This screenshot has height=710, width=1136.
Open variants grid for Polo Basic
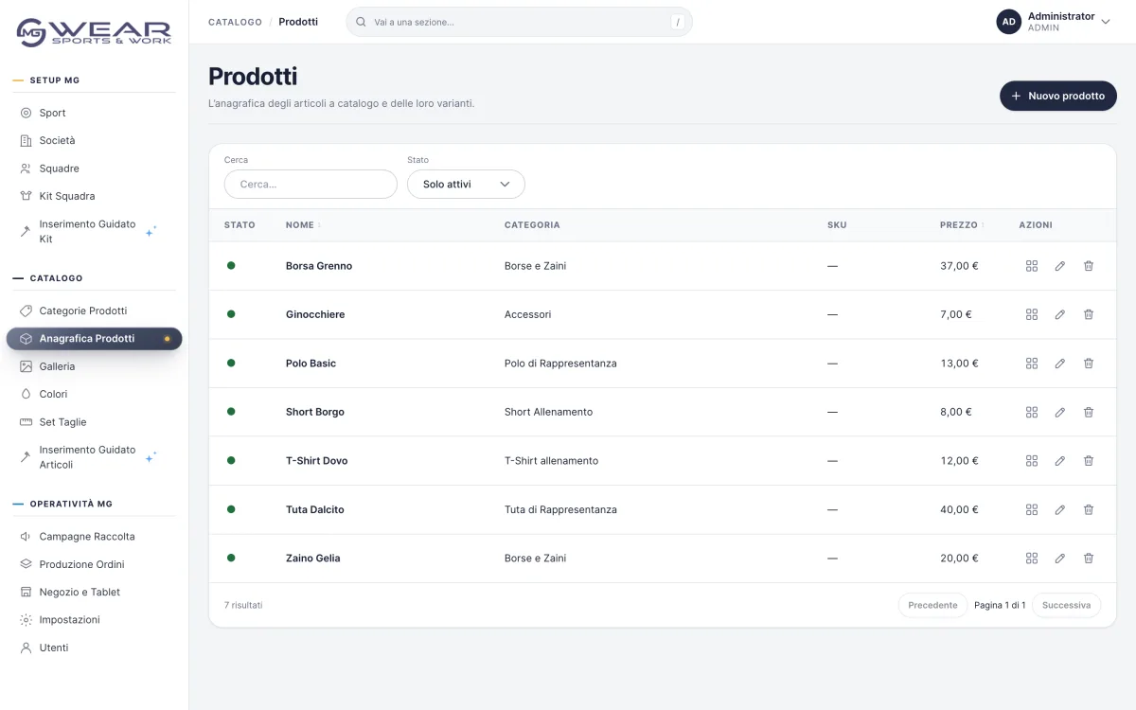click(x=1032, y=364)
